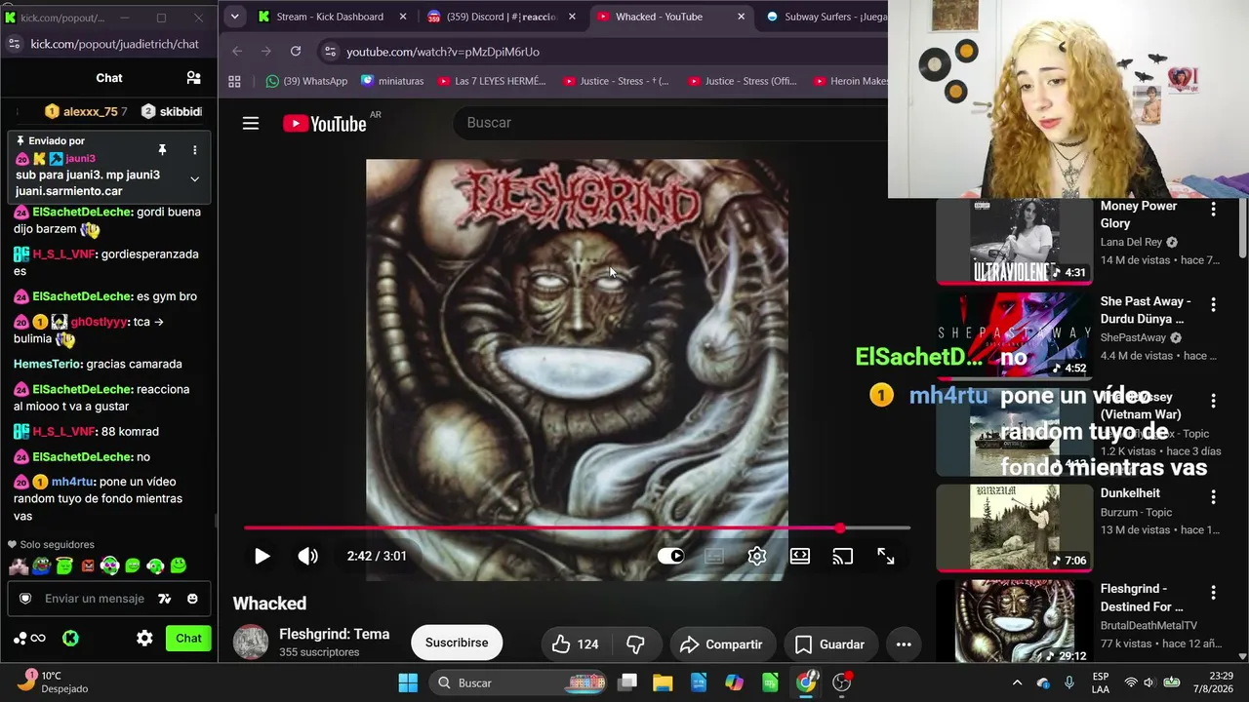The width and height of the screenshot is (1249, 702).
Task: Open OBS Studio from taskbar
Action: (842, 682)
